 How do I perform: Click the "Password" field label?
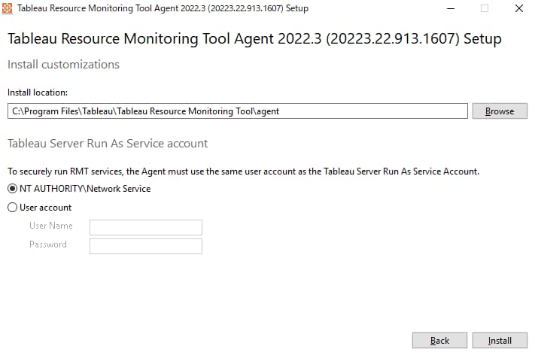point(48,244)
